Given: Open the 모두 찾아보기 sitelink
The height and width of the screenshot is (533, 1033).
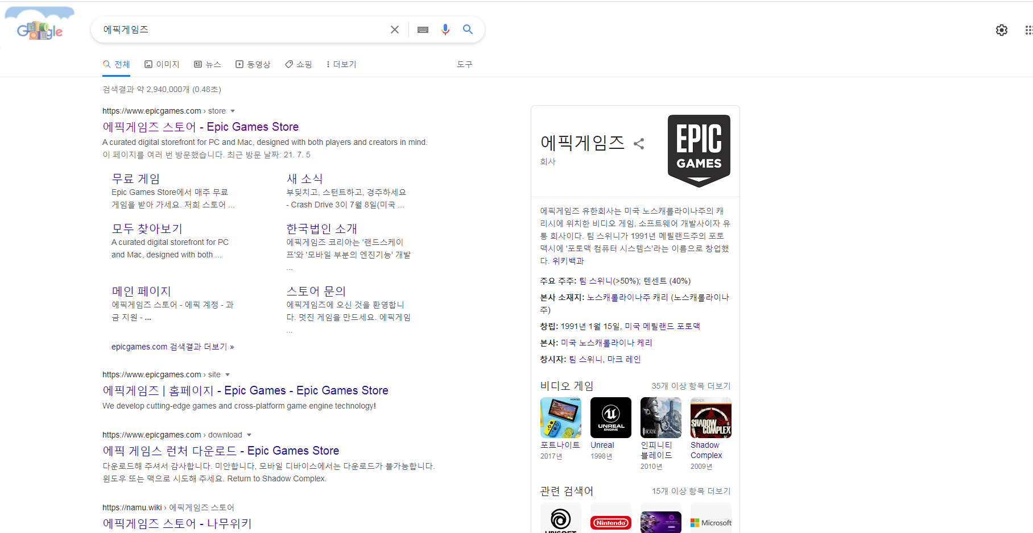Looking at the screenshot, I should 147,228.
